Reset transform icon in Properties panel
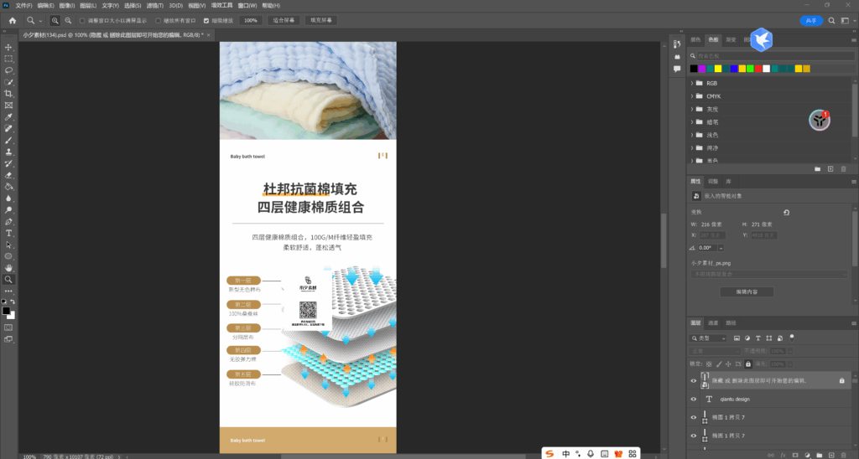The width and height of the screenshot is (859, 459). point(786,212)
